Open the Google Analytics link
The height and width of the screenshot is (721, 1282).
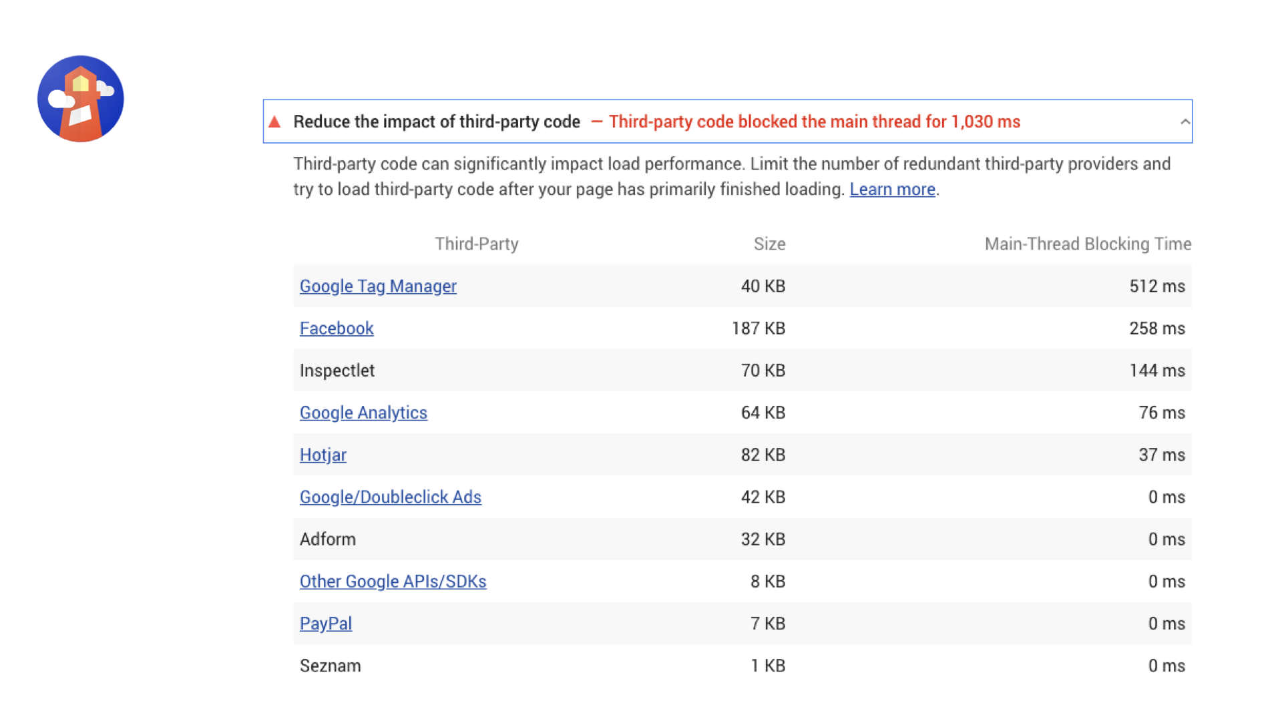pos(363,413)
